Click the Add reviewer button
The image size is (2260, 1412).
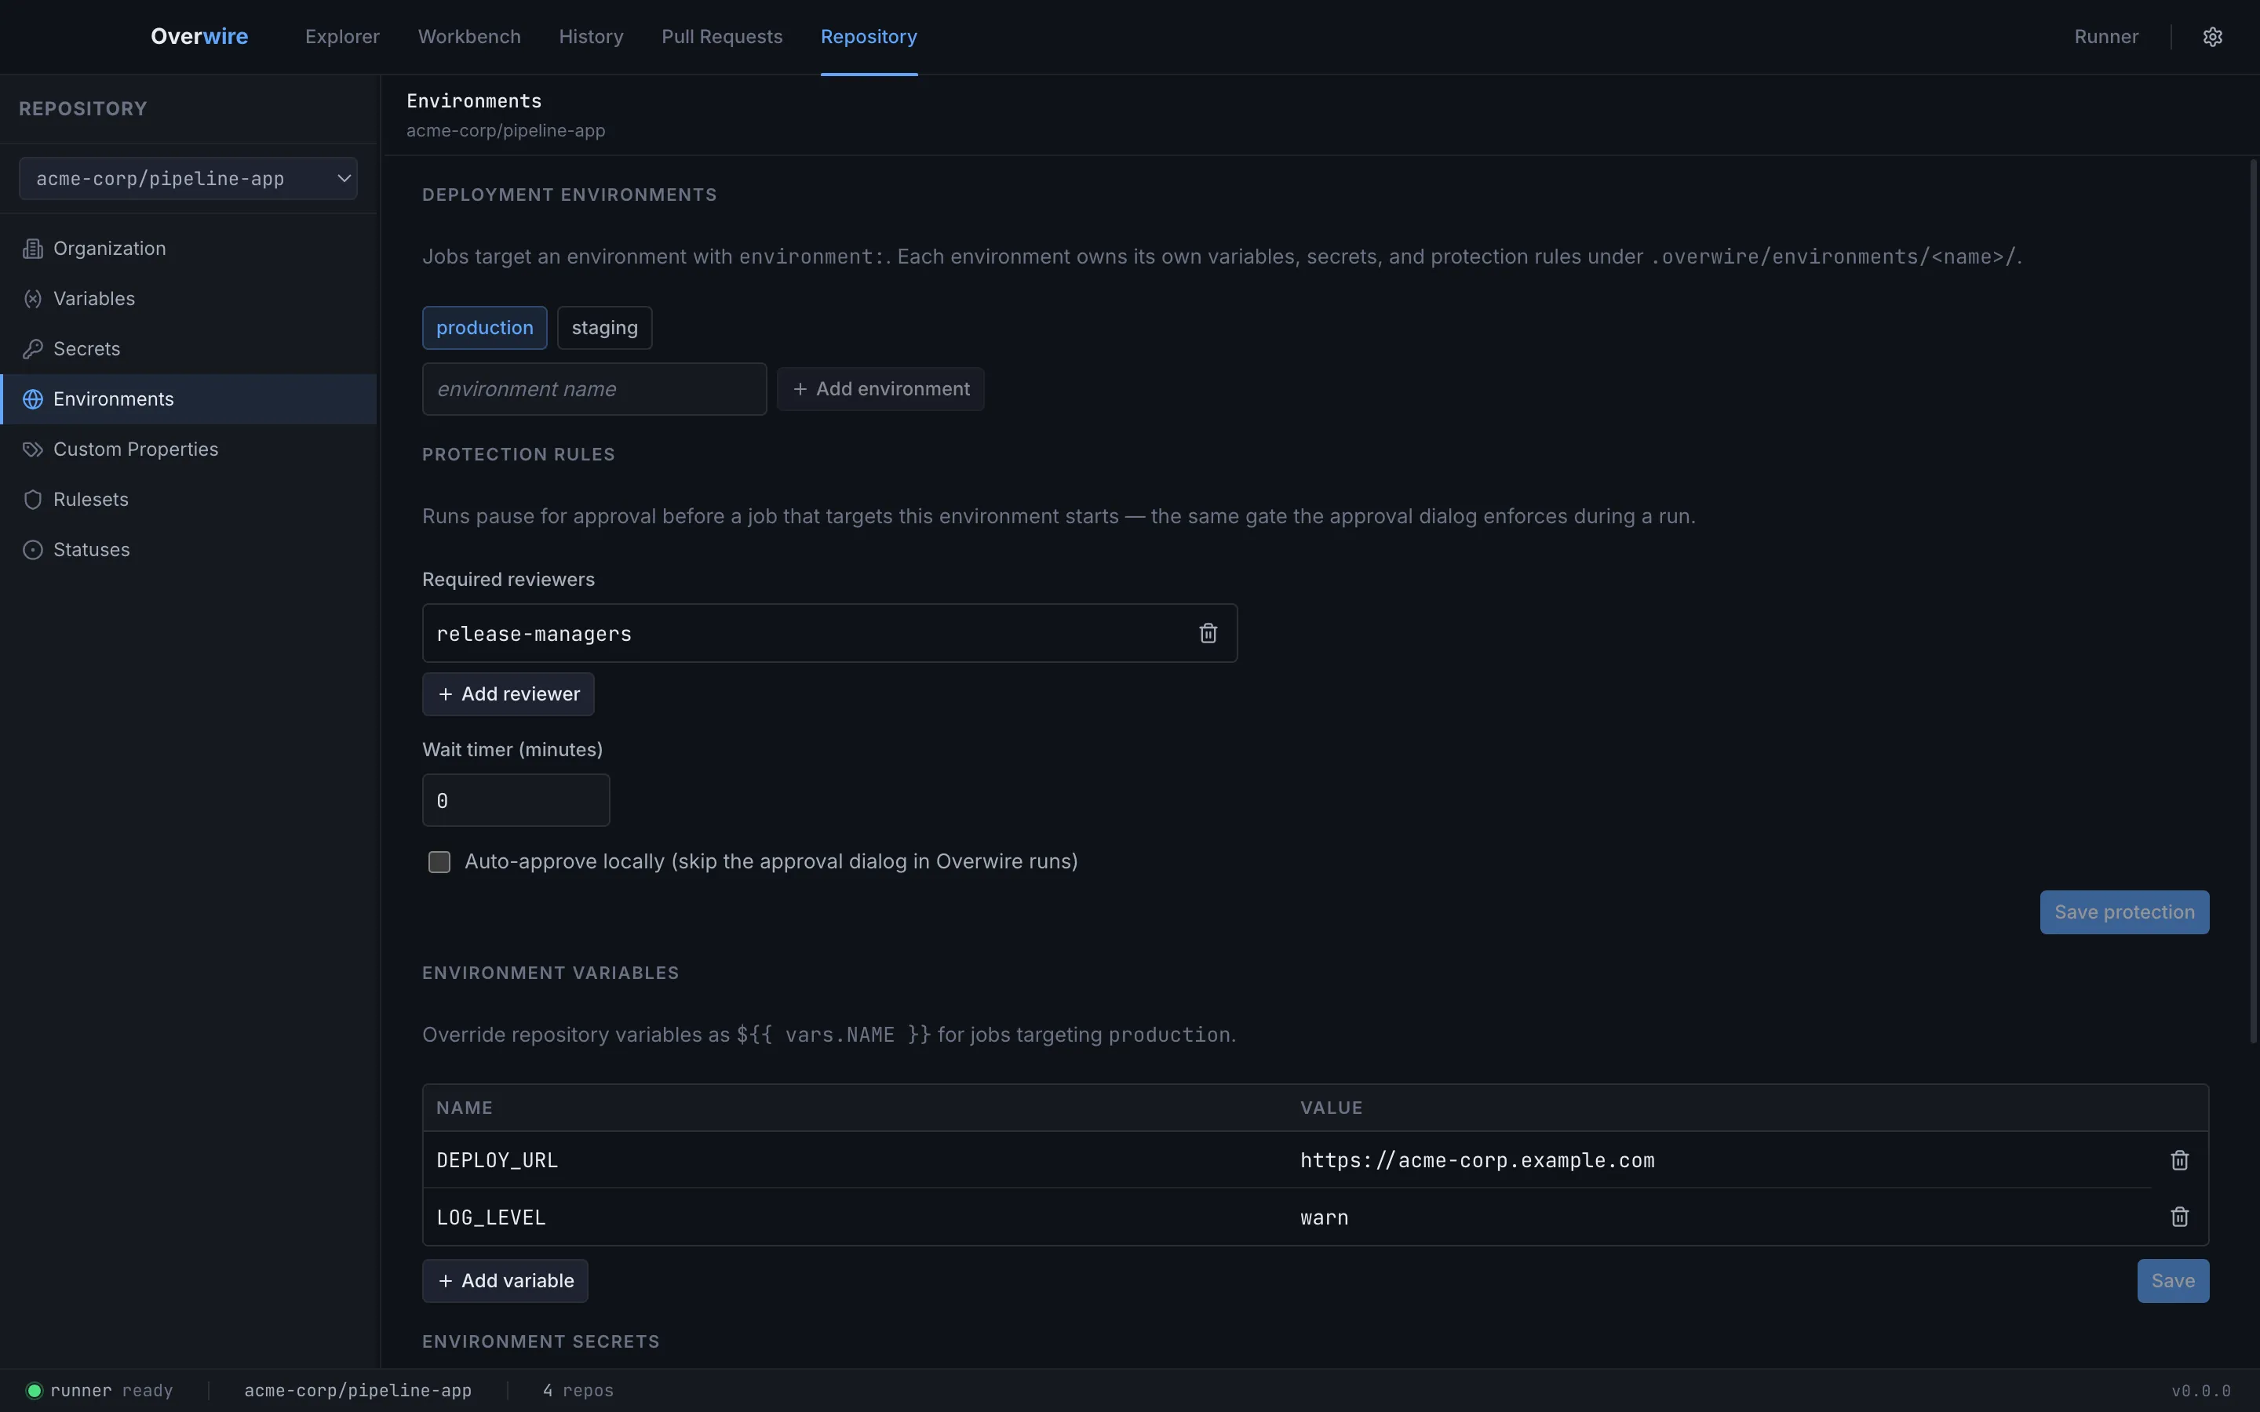click(508, 694)
